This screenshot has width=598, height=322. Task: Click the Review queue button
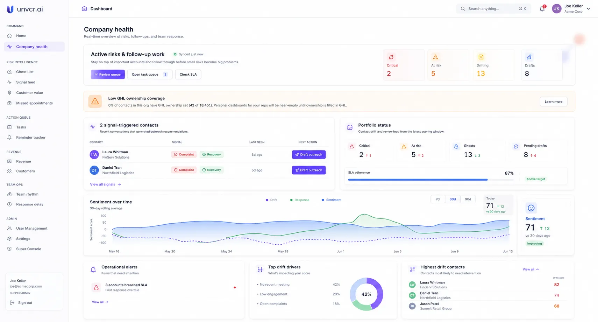click(x=108, y=74)
